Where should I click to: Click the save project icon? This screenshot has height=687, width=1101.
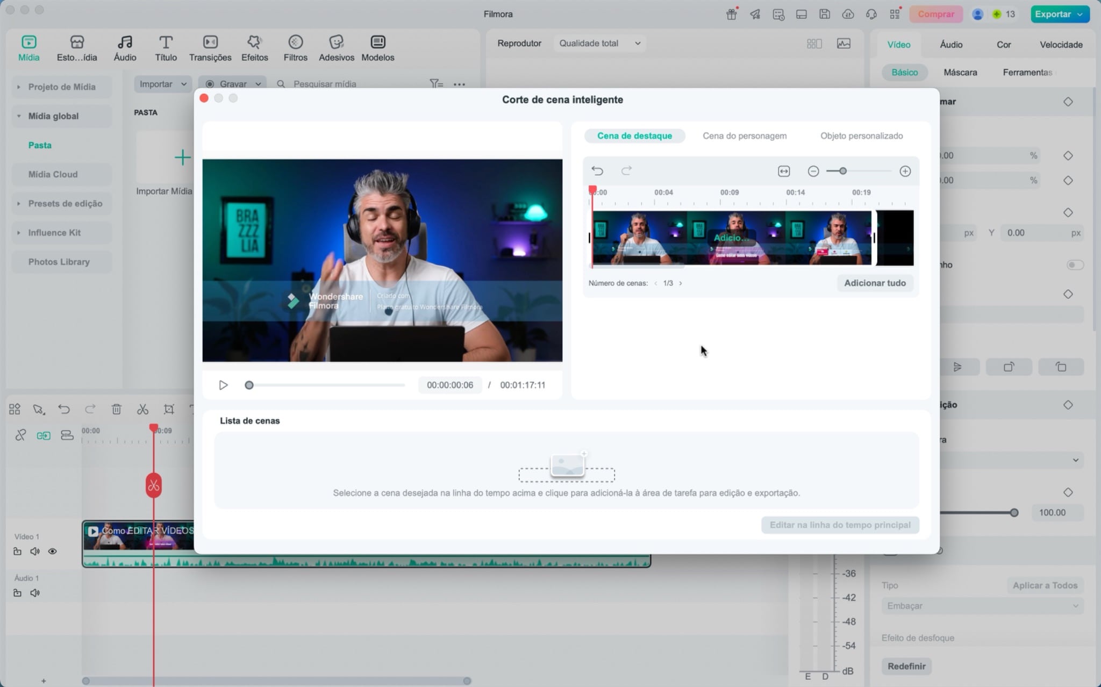point(824,15)
